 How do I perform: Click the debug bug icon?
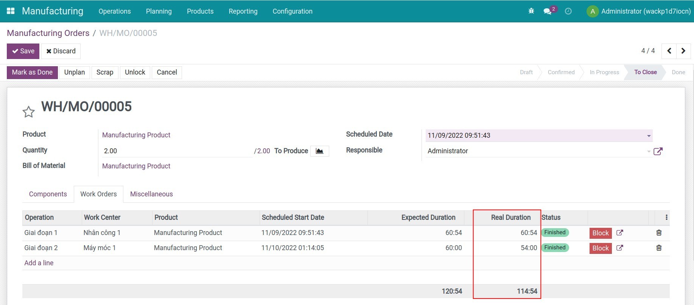[x=531, y=11]
